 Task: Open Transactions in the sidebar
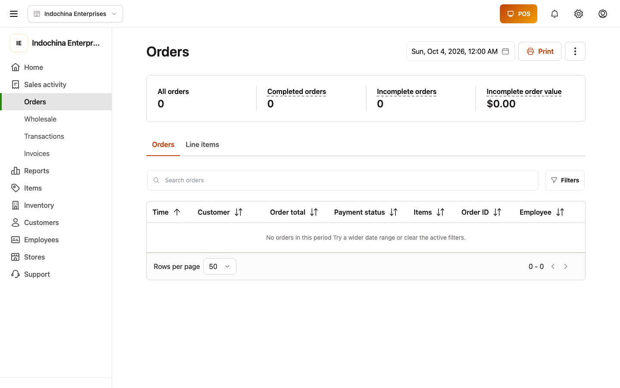pos(56,136)
